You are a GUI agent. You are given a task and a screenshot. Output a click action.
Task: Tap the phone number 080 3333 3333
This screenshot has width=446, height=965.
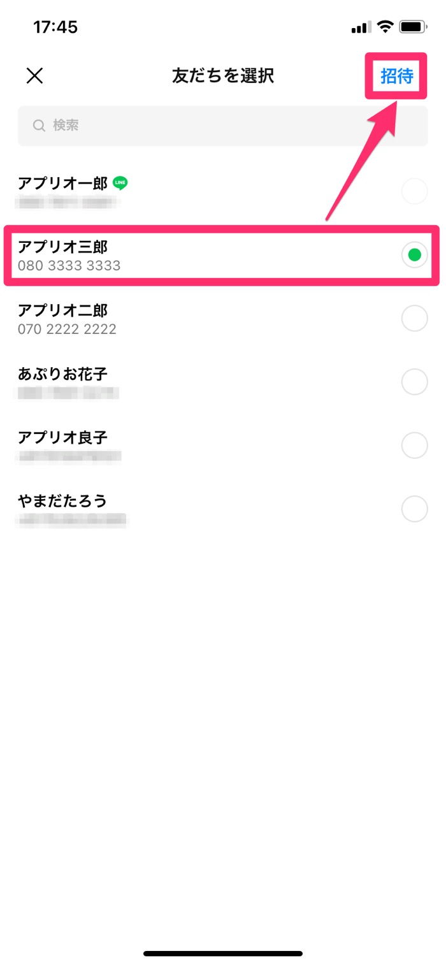[x=70, y=266]
